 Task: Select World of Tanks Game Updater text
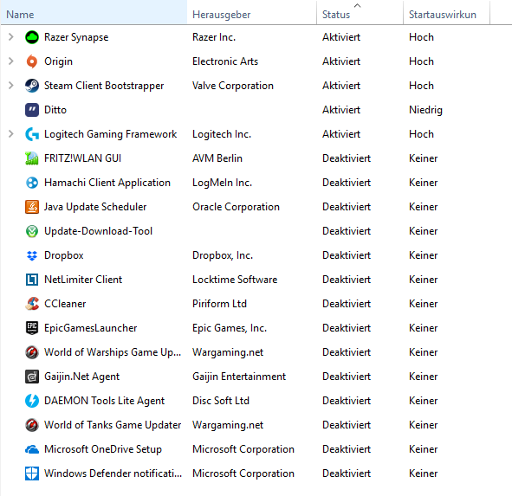point(113,425)
